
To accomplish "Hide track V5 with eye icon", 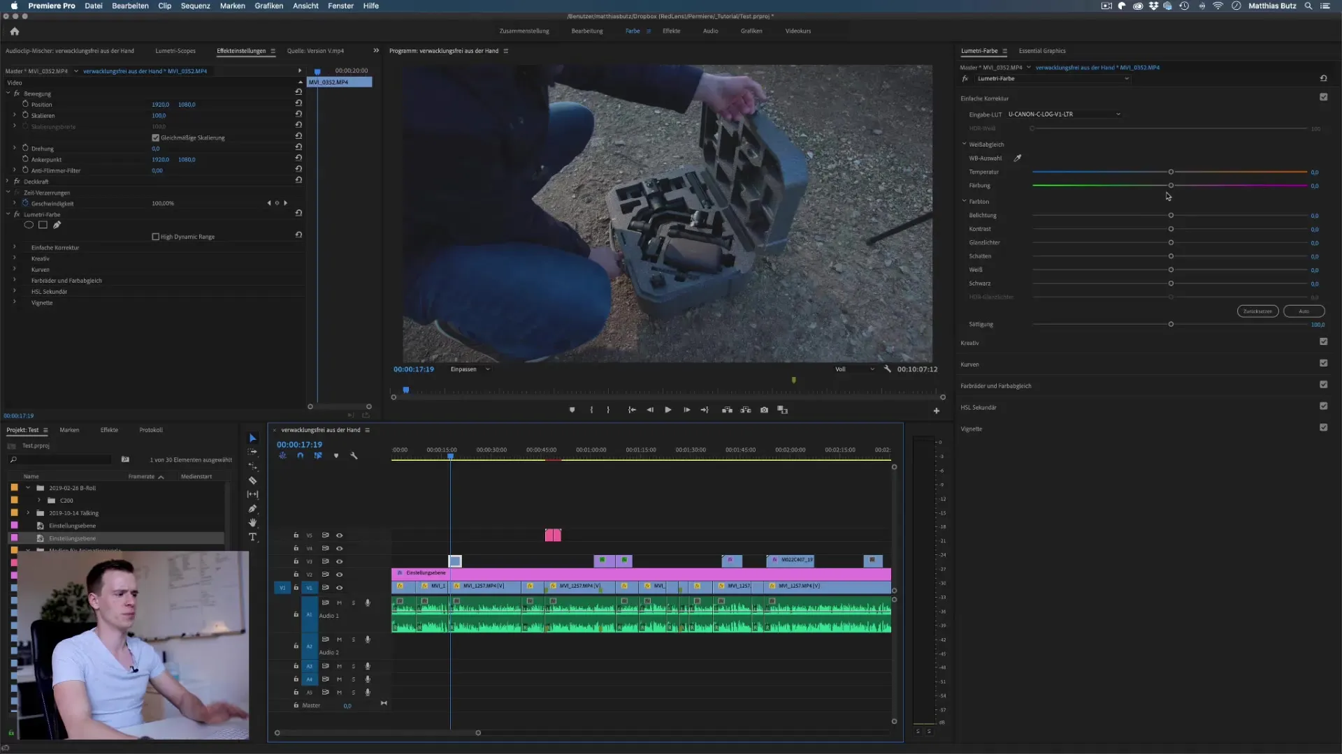I will [x=340, y=535].
